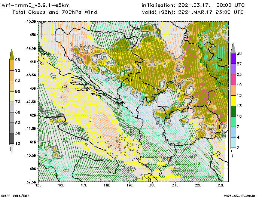Click the '50' value on cloud legend
262x198 pixels.
tap(18, 123)
